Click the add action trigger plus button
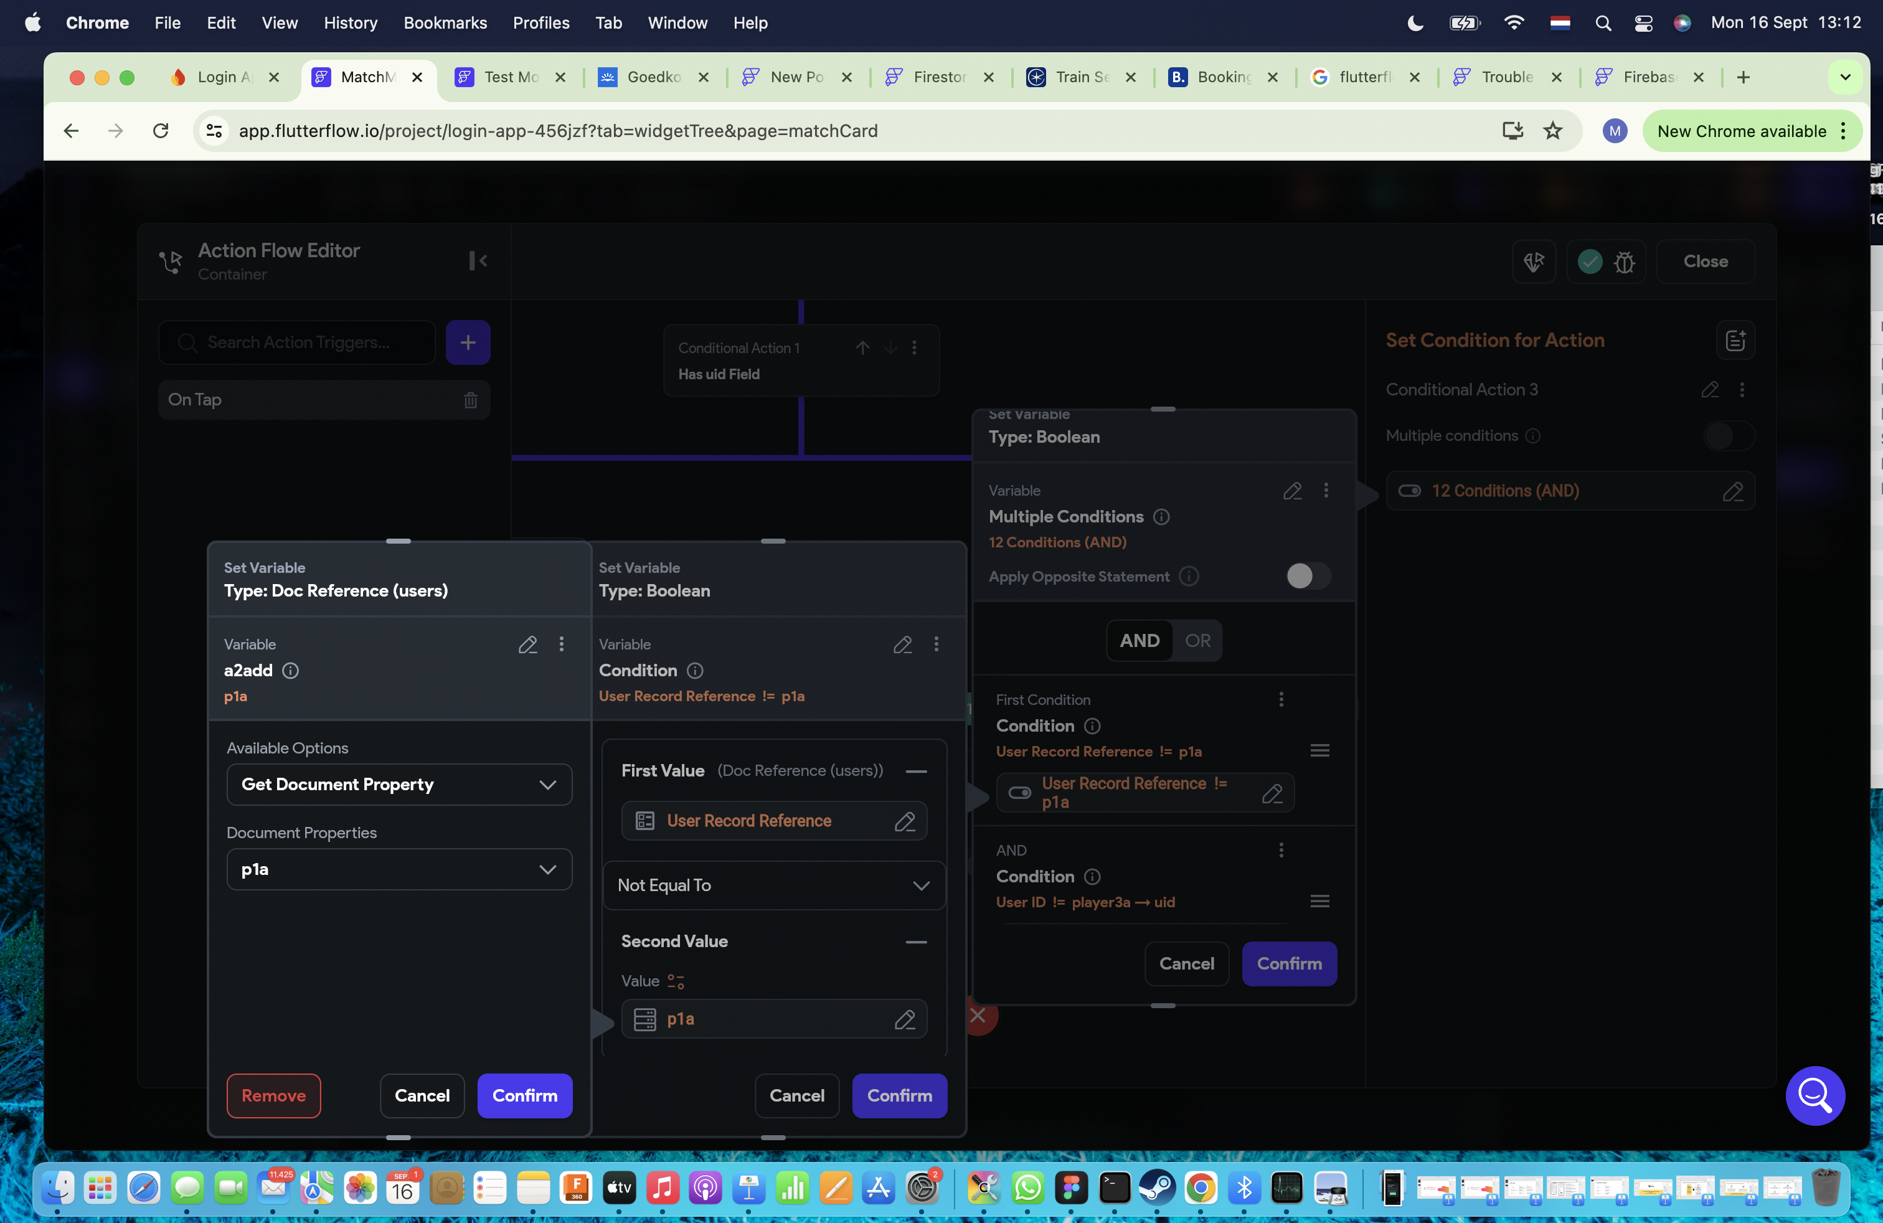 468,342
